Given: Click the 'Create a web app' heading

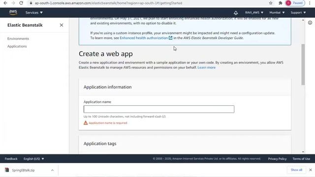Looking at the screenshot, I should (x=106, y=54).
